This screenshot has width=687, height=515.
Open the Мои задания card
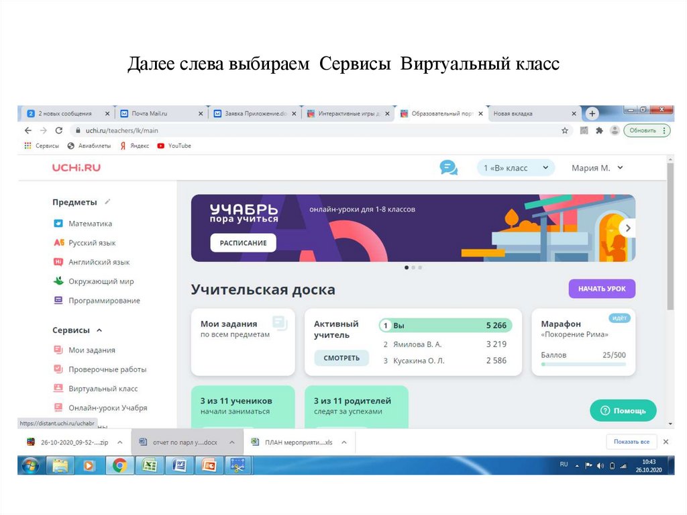(x=243, y=342)
